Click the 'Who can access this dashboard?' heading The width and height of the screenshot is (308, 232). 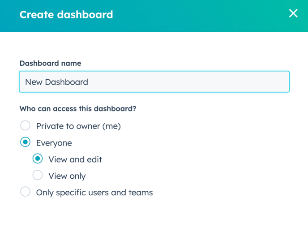pos(78,109)
